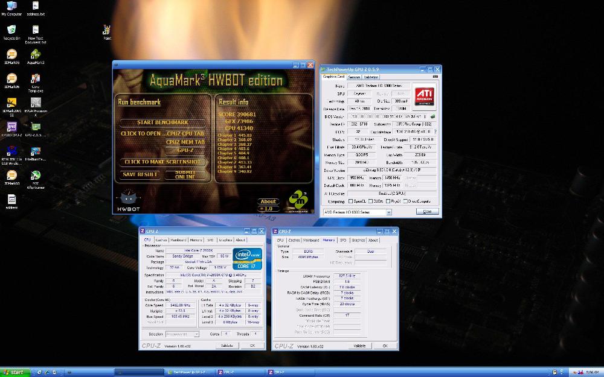Click the CPUZ MEM TAB button
The width and height of the screenshot is (604, 377).
pos(185,142)
